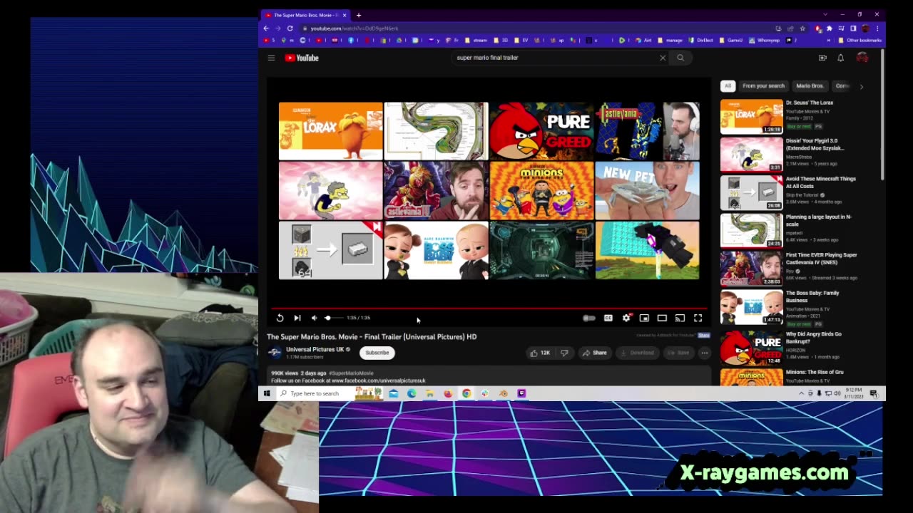Open First Time EVER Playing Super Castlevania IV
The width and height of the screenshot is (913, 513).
[x=751, y=269]
